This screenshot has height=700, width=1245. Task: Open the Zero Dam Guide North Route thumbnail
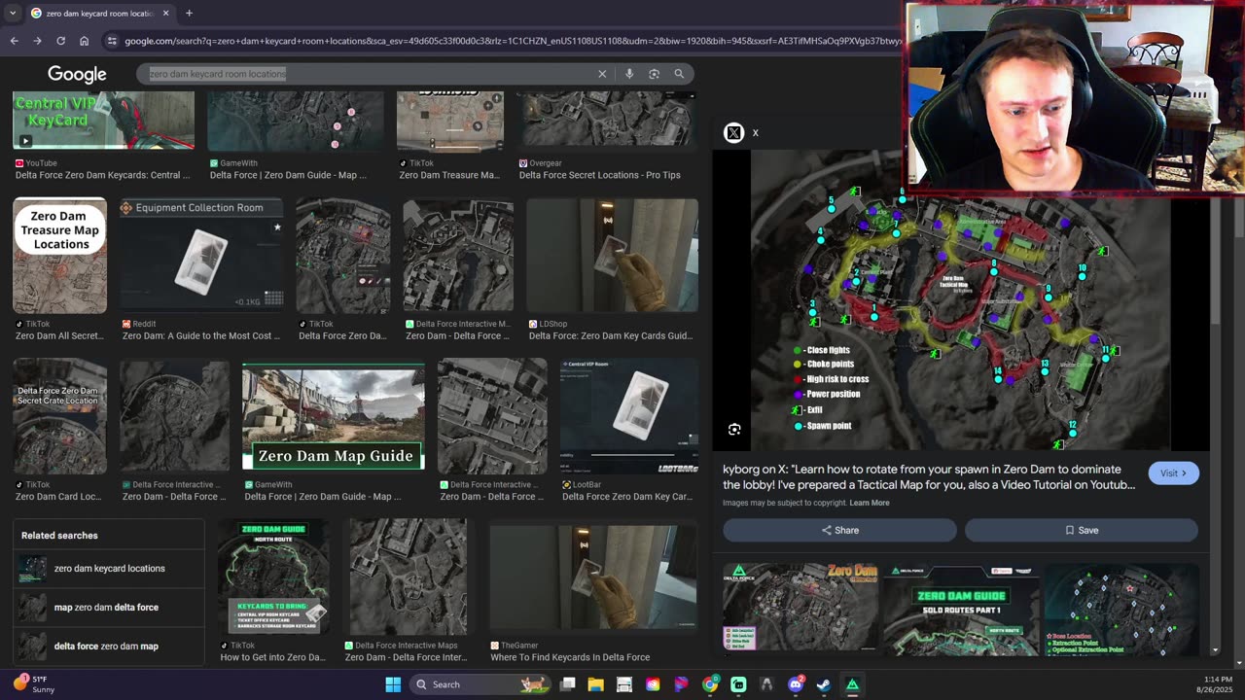pyautogui.click(x=272, y=577)
